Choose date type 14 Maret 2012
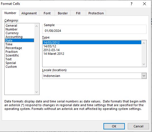Viewport: 152px width, 132px height. [92, 54]
